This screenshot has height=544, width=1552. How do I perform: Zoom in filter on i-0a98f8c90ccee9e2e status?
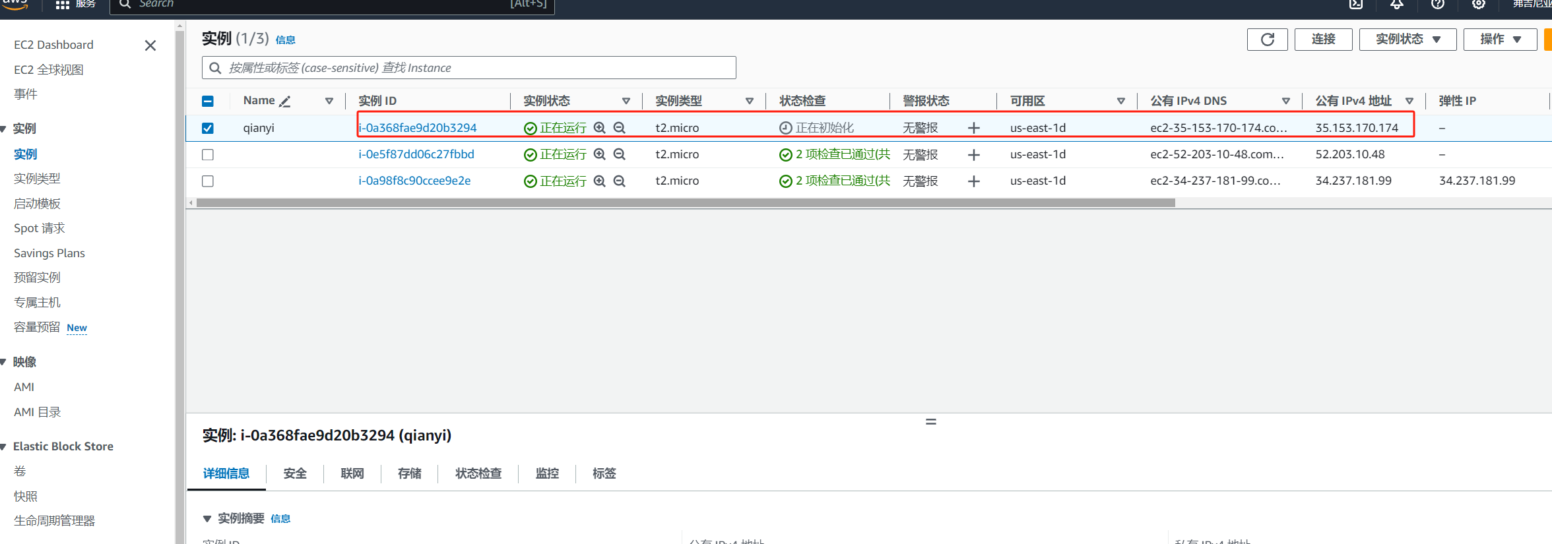tap(599, 181)
